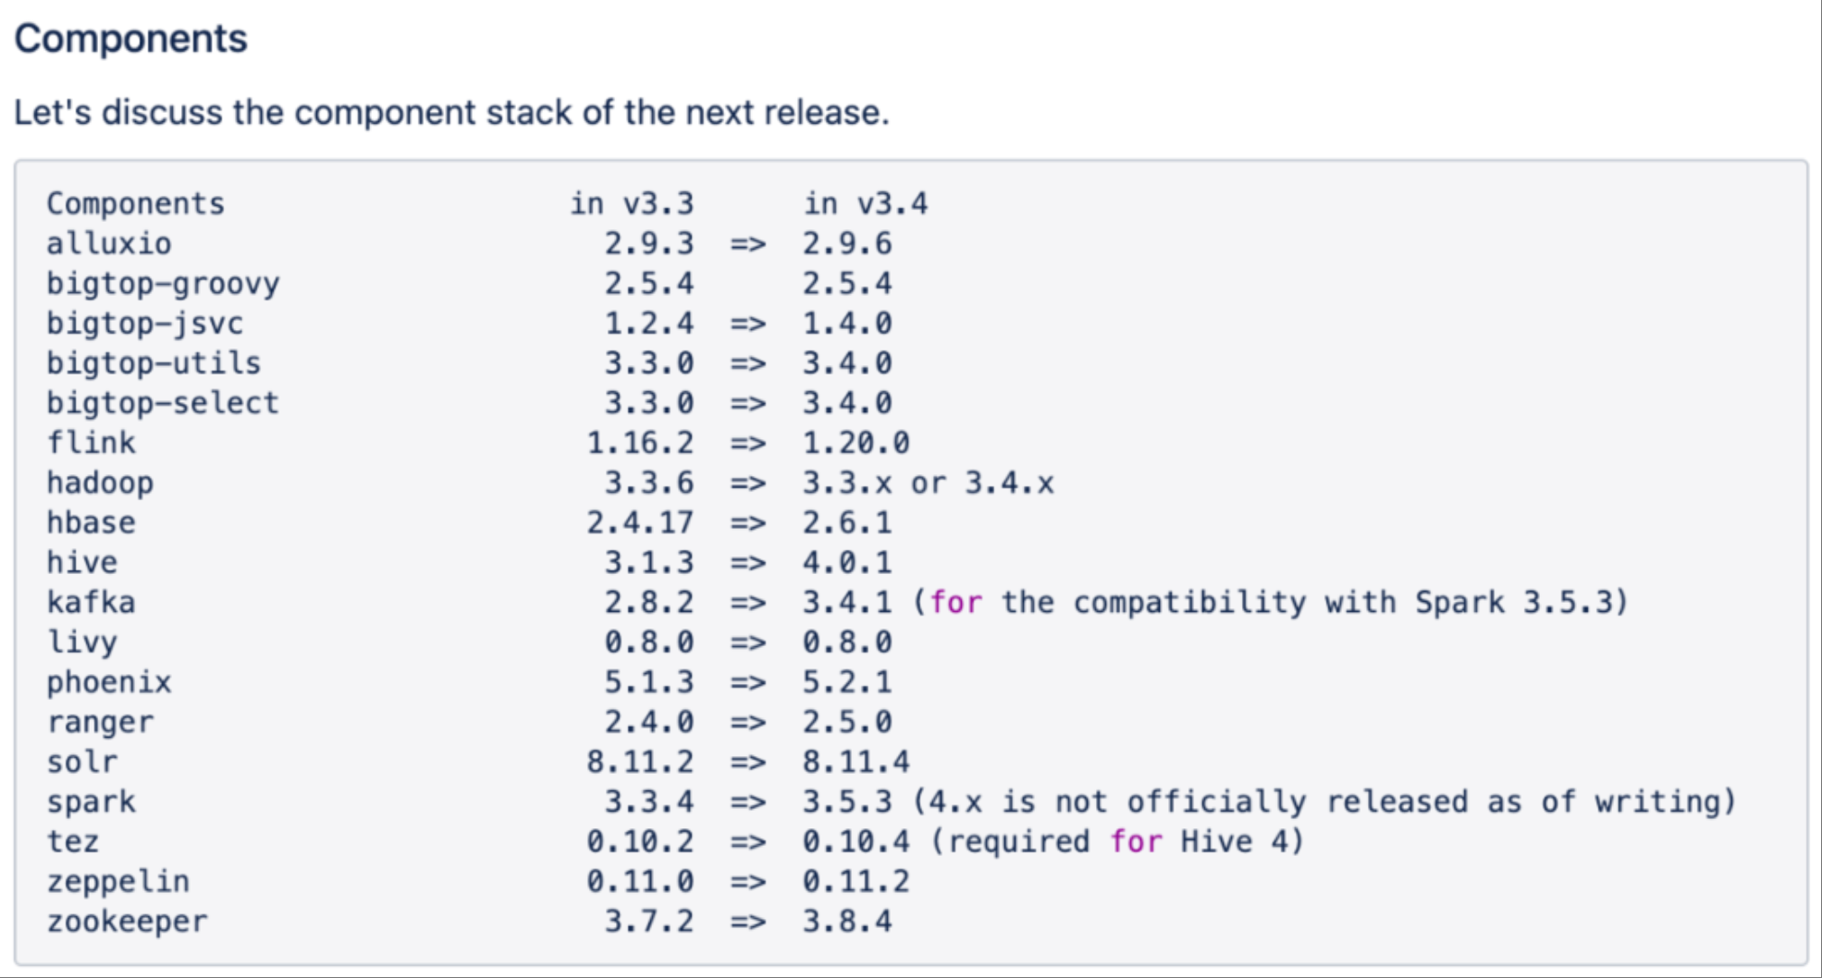Click the "in v3.4" column header

click(865, 203)
